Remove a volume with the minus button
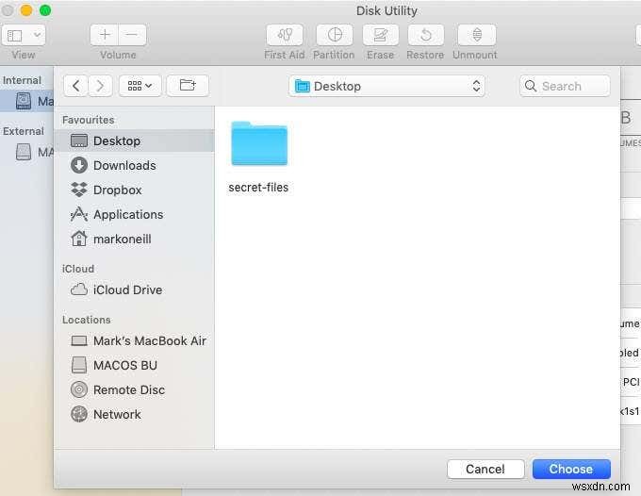Screen dimensions: 641x496 (132, 35)
